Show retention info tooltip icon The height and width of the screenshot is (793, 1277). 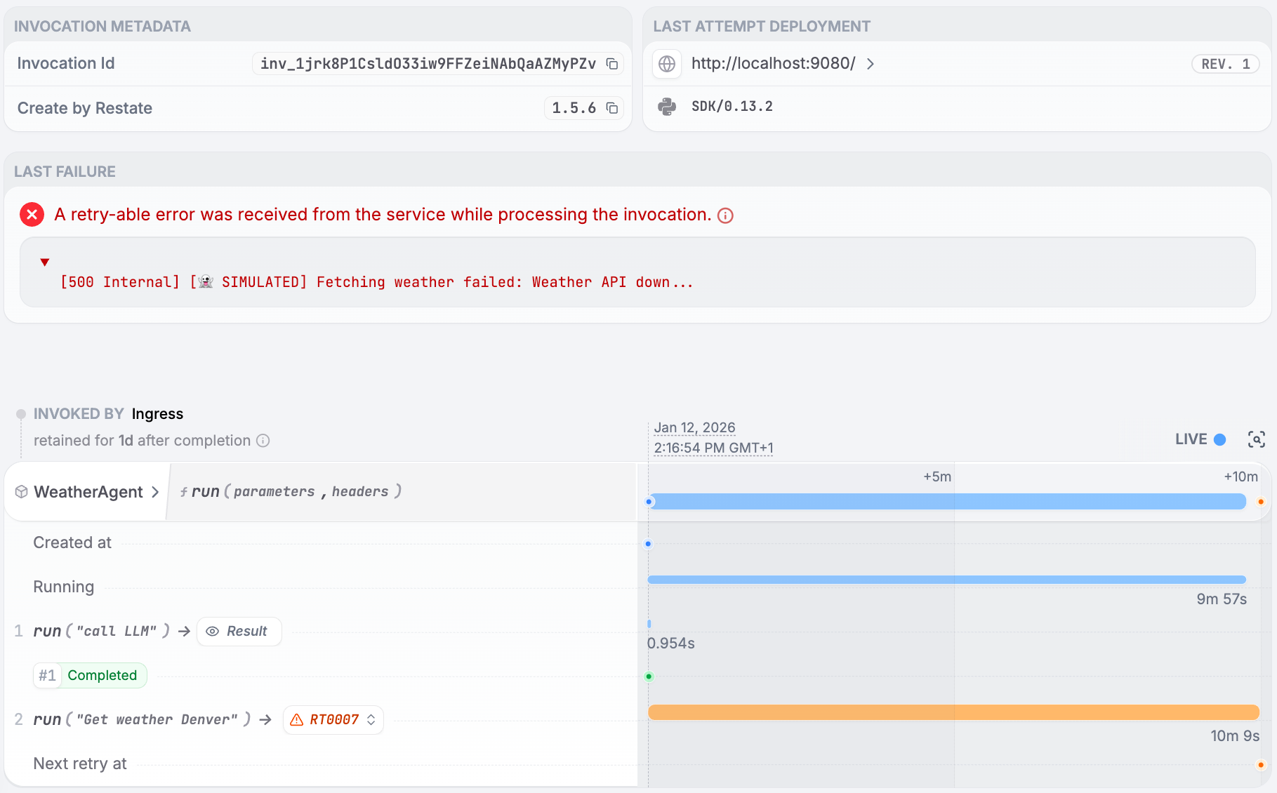[x=263, y=441]
